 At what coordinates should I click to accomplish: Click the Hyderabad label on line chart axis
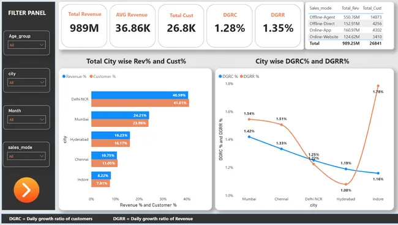click(x=346, y=199)
